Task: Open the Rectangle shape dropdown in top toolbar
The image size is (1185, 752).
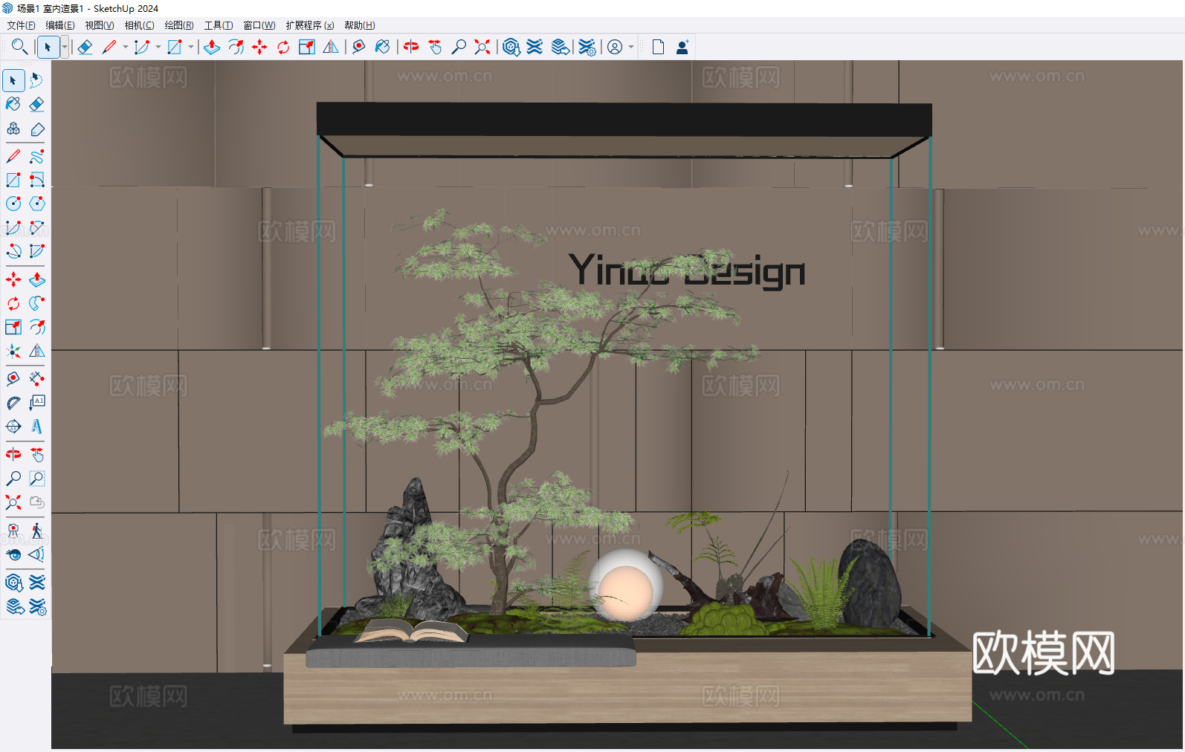Action: click(191, 48)
